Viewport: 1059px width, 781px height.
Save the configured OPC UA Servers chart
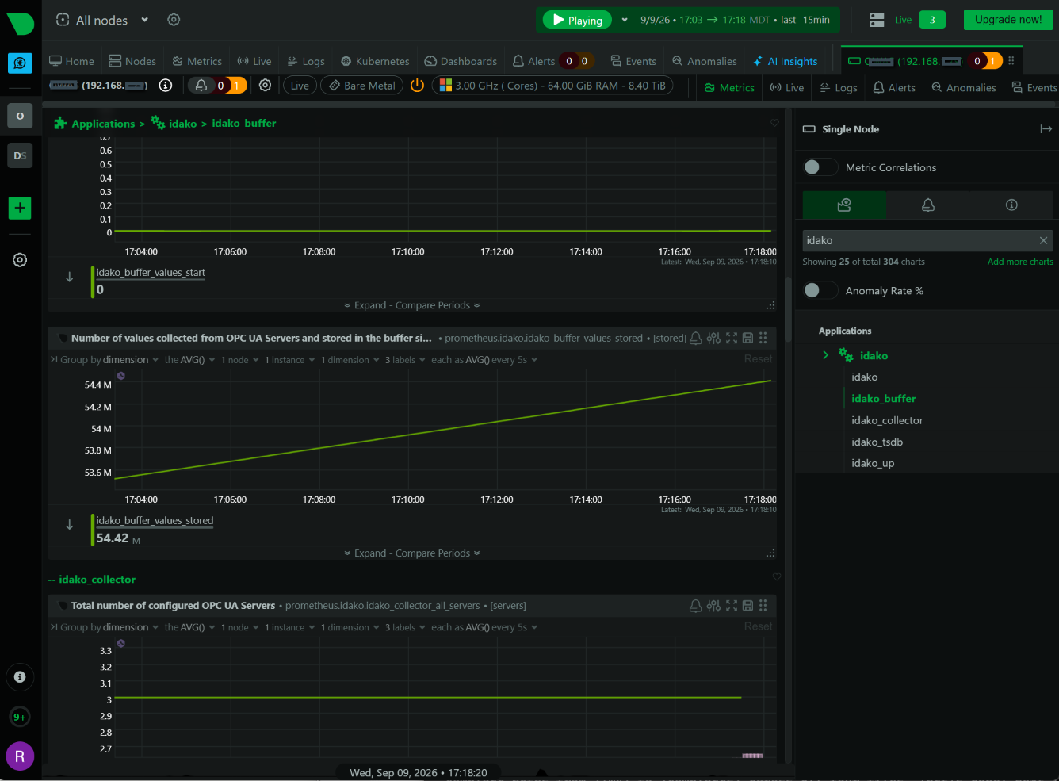tap(747, 606)
